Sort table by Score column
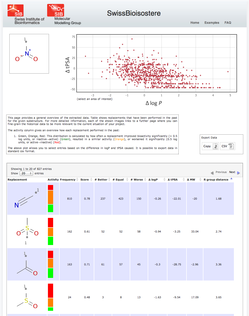 click(86, 180)
